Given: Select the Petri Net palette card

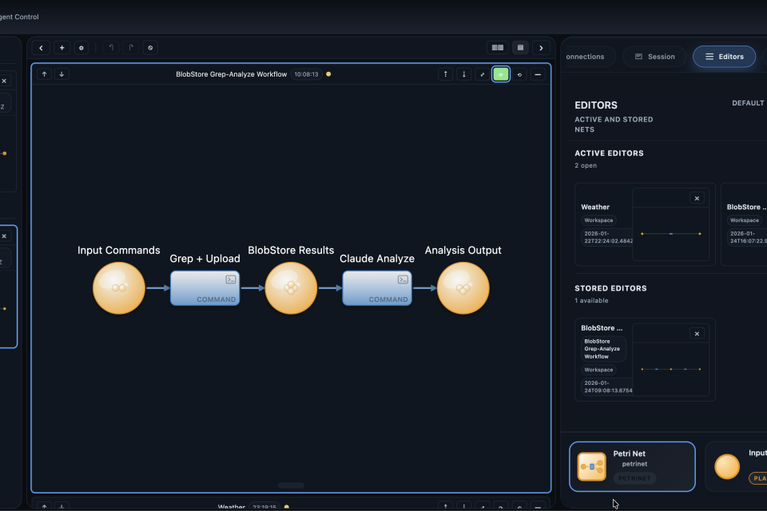Looking at the screenshot, I should [x=632, y=466].
